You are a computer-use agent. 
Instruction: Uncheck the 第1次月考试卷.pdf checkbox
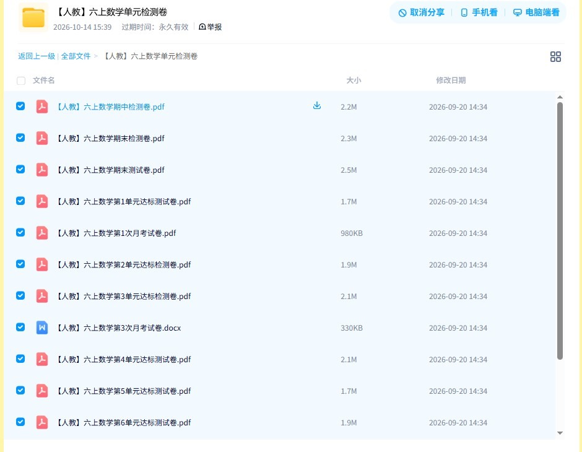coord(20,232)
